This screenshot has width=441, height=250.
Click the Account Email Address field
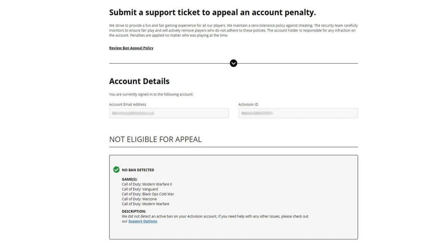(169, 113)
